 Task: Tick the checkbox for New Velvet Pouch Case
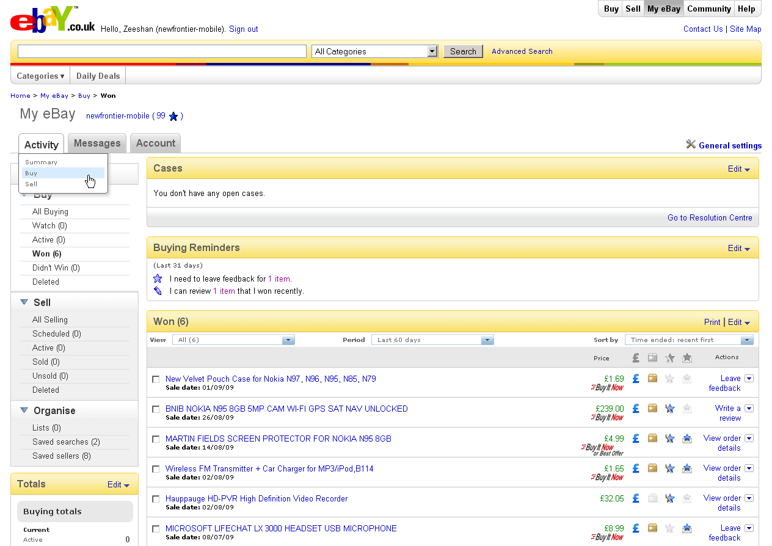(156, 379)
